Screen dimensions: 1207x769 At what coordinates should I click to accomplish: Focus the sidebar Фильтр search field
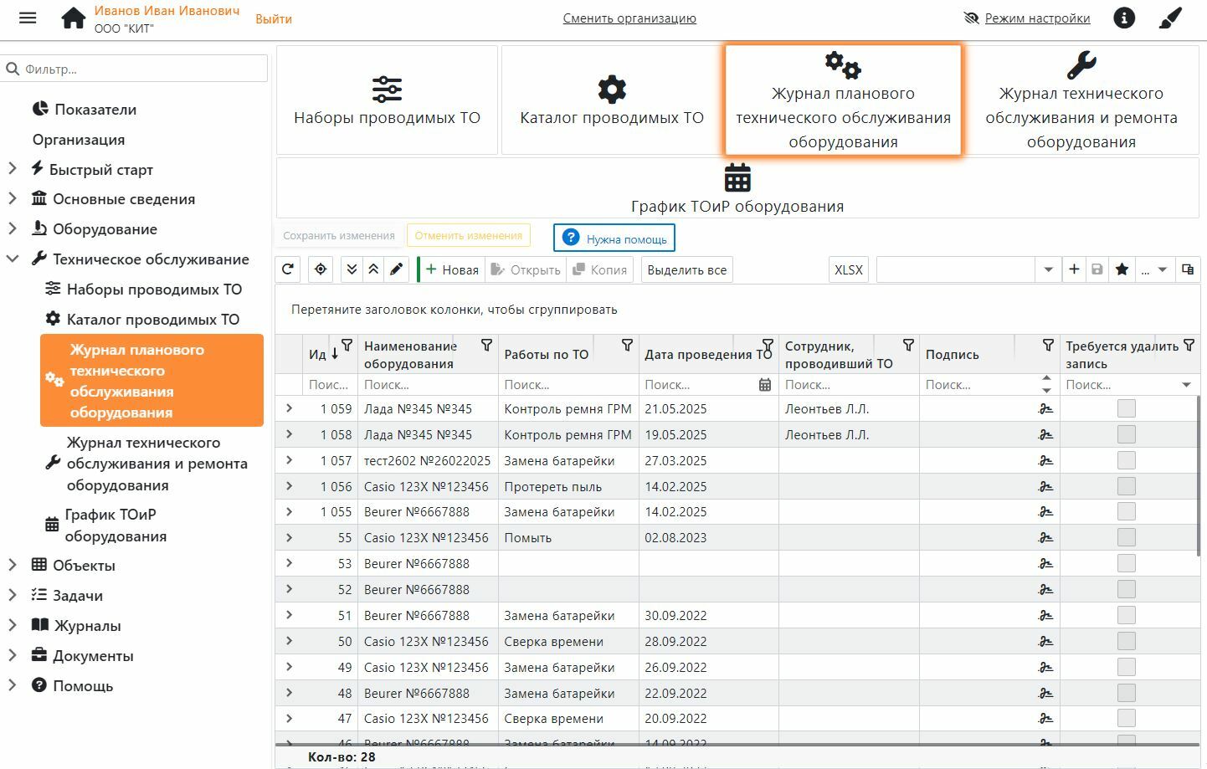coord(135,69)
